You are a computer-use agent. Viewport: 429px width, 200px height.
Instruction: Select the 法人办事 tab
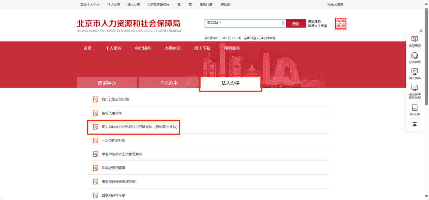point(231,83)
